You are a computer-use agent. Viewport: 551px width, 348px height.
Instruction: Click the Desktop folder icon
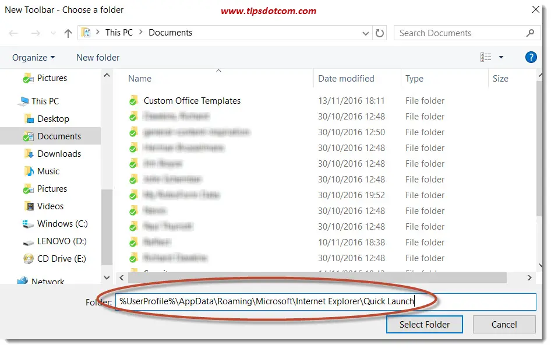(x=29, y=119)
